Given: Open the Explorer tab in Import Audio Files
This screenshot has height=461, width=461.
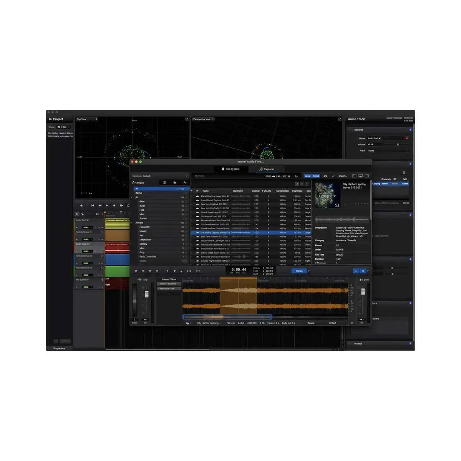Looking at the screenshot, I should (x=269, y=169).
